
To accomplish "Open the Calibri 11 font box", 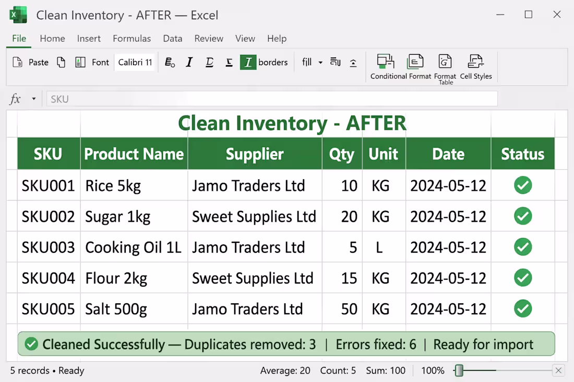I will [x=135, y=62].
